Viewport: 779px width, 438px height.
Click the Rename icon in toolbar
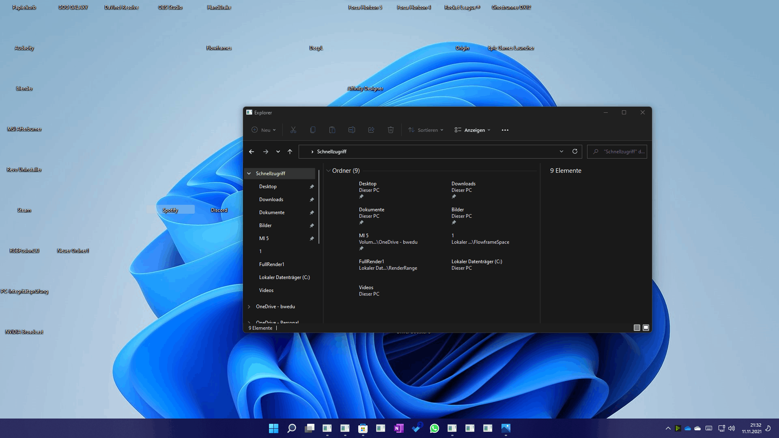351,130
